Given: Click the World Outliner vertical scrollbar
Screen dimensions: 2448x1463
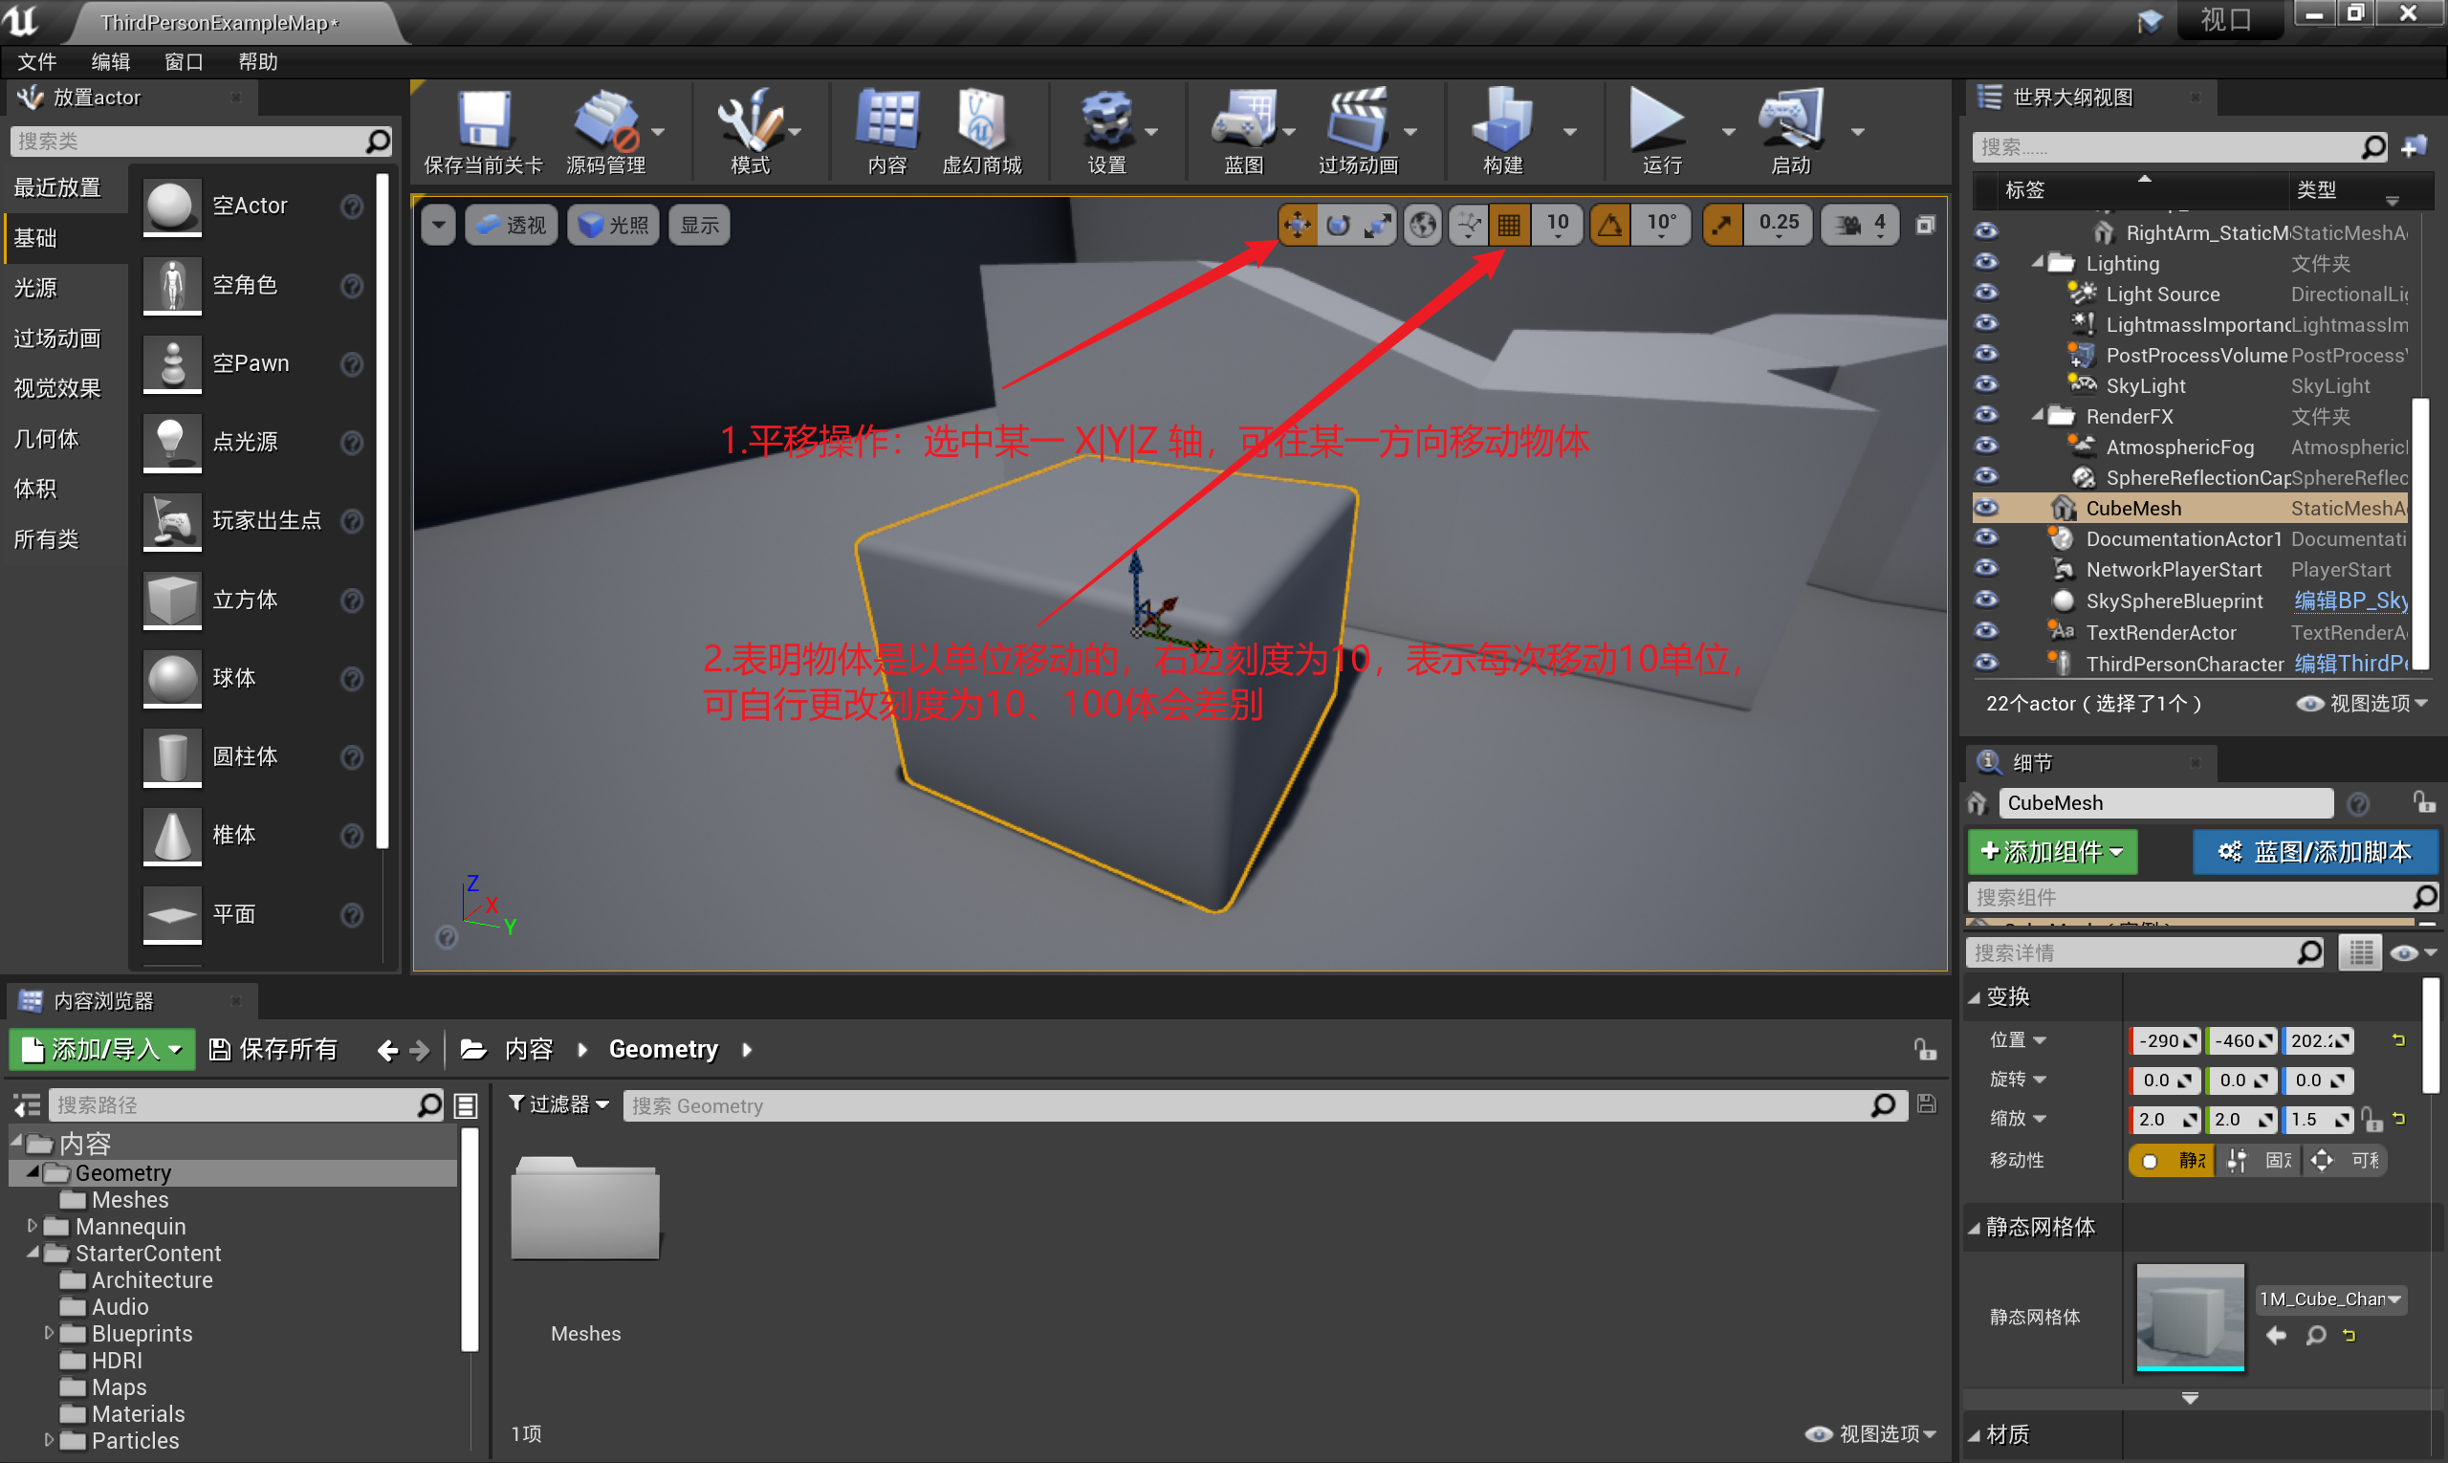Looking at the screenshot, I should (x=2419, y=533).
